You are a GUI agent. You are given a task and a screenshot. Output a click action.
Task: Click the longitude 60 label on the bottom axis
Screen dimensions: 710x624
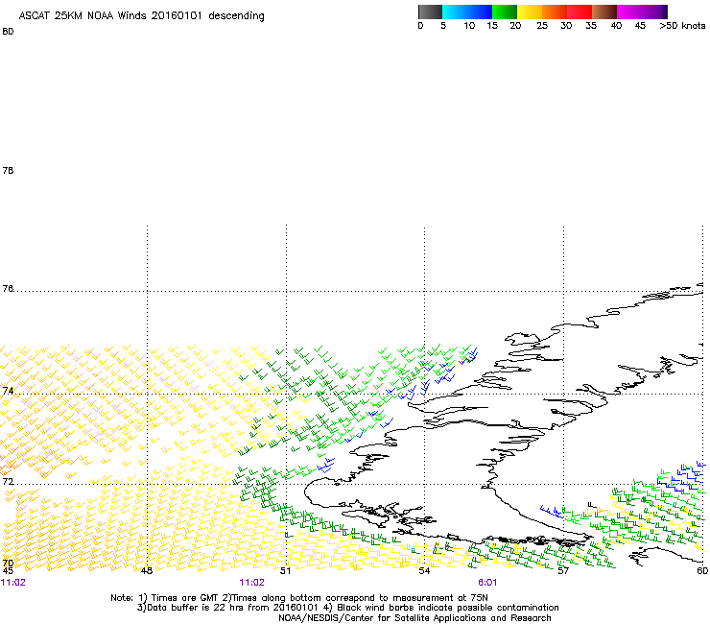tap(702, 571)
